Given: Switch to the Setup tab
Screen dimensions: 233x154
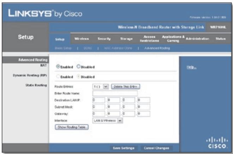Looking at the screenshot, I should click(x=60, y=39).
